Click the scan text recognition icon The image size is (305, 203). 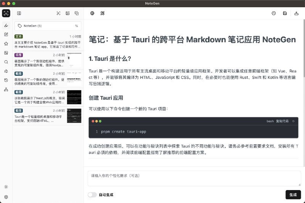[58, 13]
